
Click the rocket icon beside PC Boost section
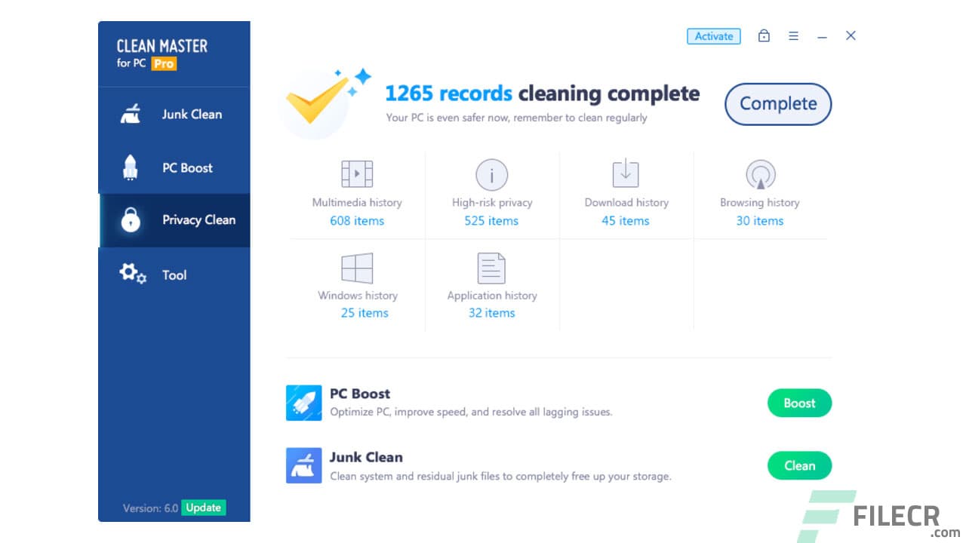click(304, 403)
